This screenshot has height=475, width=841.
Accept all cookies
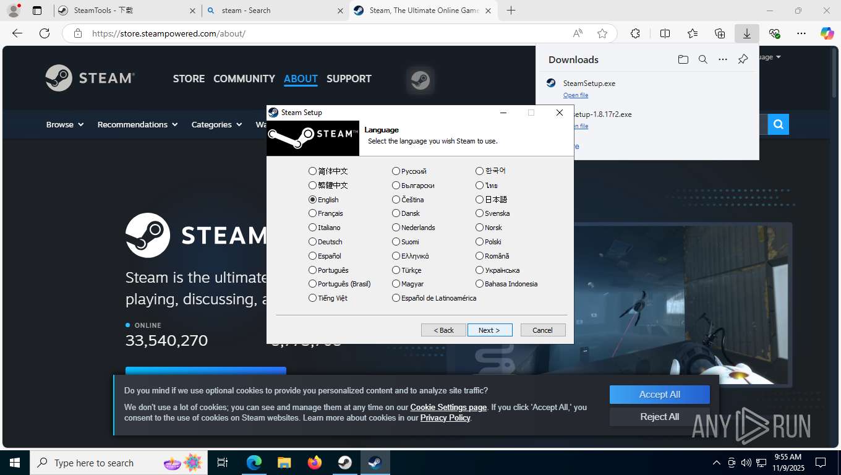pyautogui.click(x=659, y=395)
